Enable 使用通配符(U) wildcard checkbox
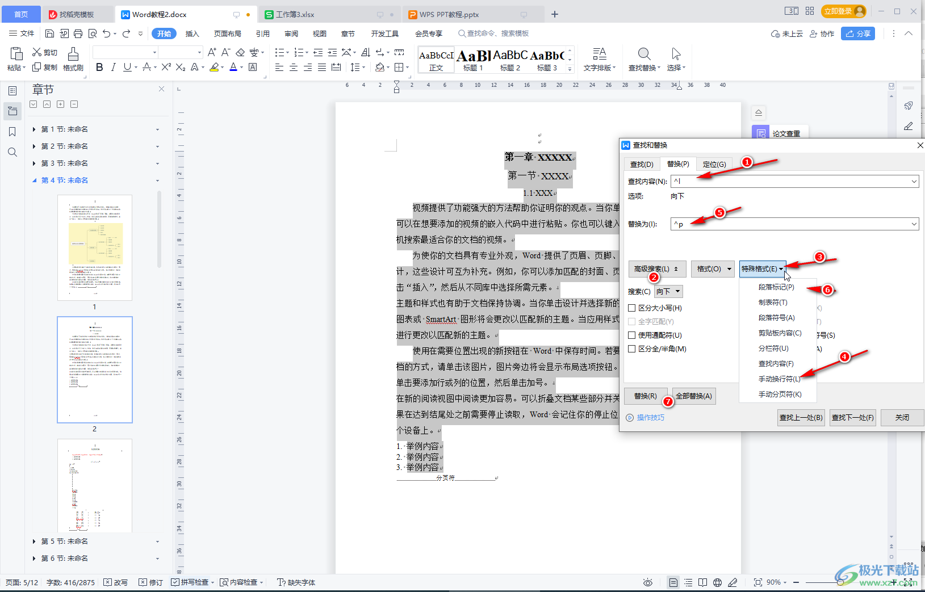 click(632, 335)
